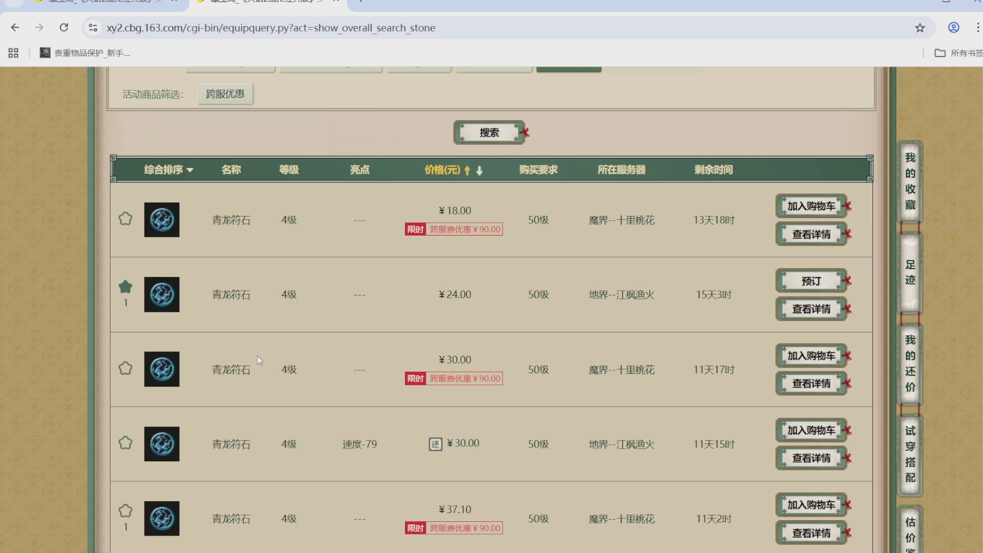The height and width of the screenshot is (553, 983).
Task: Open the browser profile icon
Action: pyautogui.click(x=953, y=28)
